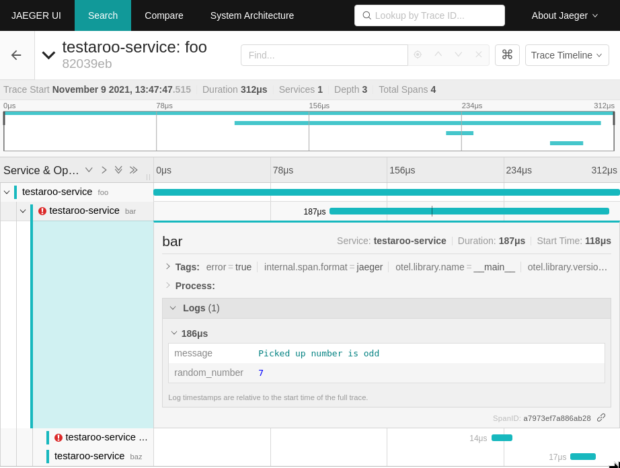This screenshot has height=468, width=620.
Task: Click the log marker tick on bar span
Action: [432, 211]
